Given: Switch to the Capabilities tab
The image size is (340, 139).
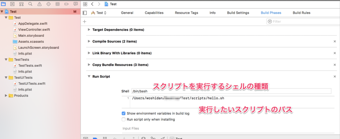Looking at the screenshot, I should coord(154,13).
